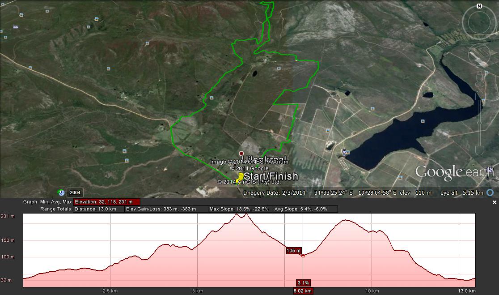Click the yellow Start/Finish pushpin
This screenshot has height=295, width=499.
[241, 176]
